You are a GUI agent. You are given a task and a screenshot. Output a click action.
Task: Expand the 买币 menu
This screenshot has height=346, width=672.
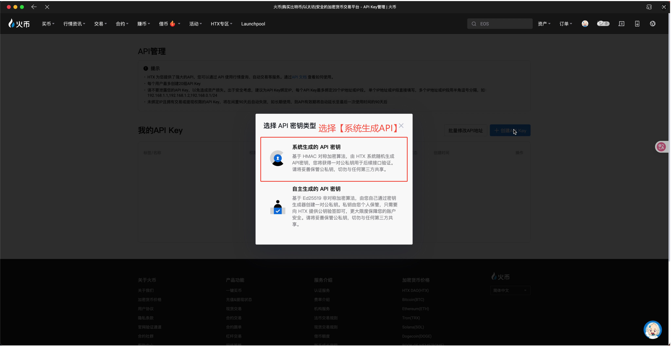[x=48, y=24]
